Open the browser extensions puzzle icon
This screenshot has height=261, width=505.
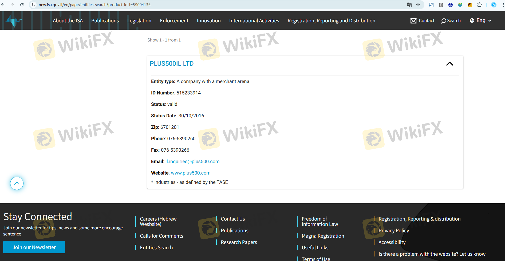[479, 5]
